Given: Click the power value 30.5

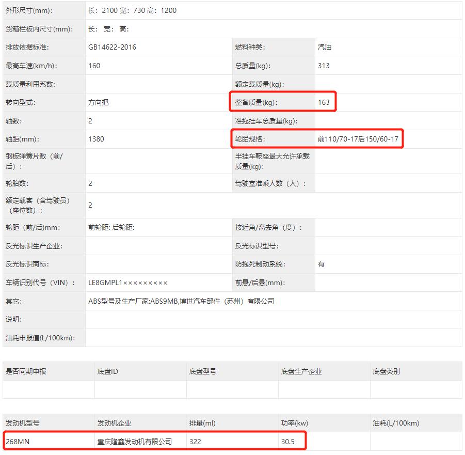Looking at the screenshot, I should coord(286,442).
